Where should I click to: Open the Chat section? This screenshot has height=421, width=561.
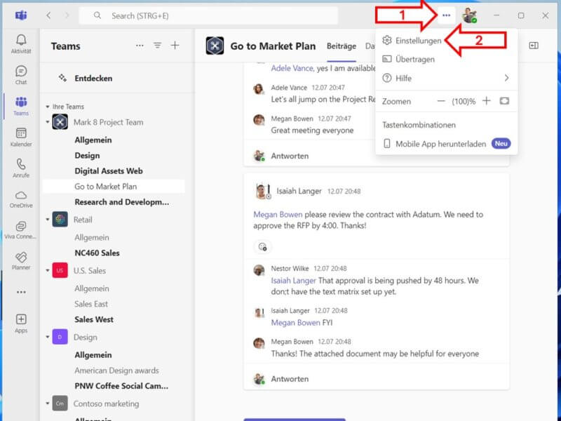coord(21,74)
